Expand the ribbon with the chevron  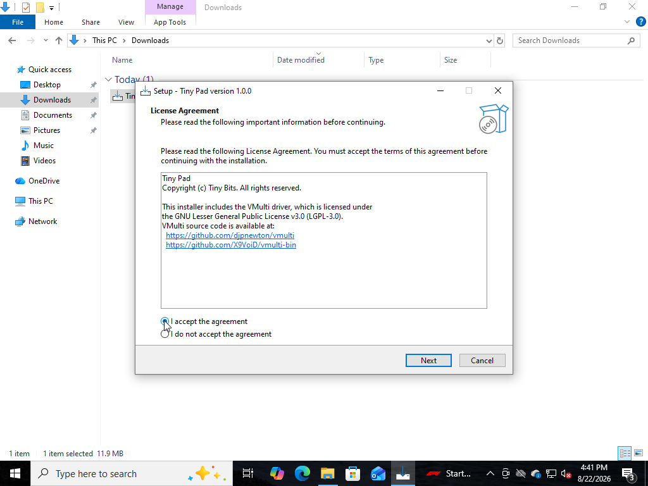pyautogui.click(x=627, y=22)
